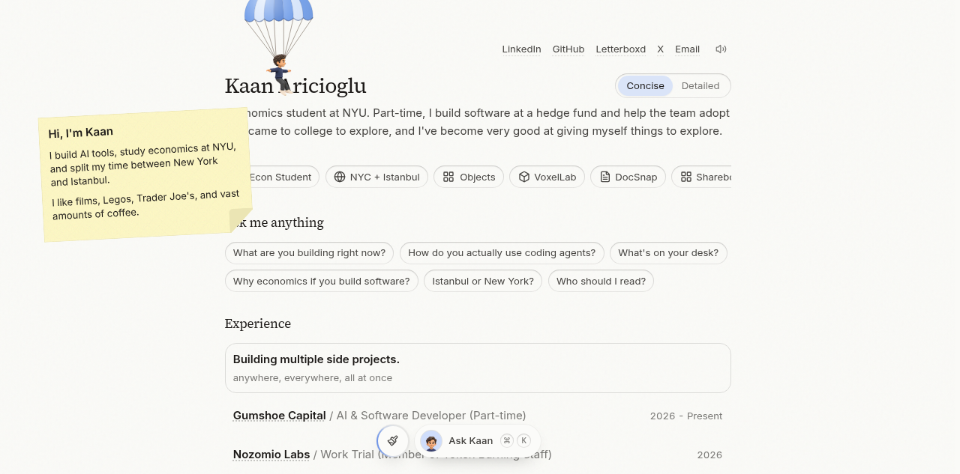Ask "What are you building right now?"

coord(309,253)
